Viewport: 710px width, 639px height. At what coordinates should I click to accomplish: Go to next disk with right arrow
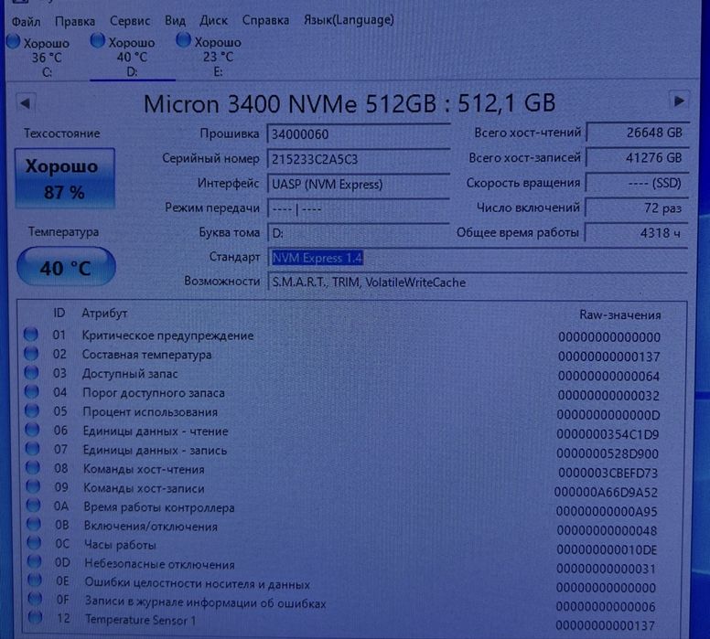[x=679, y=101]
